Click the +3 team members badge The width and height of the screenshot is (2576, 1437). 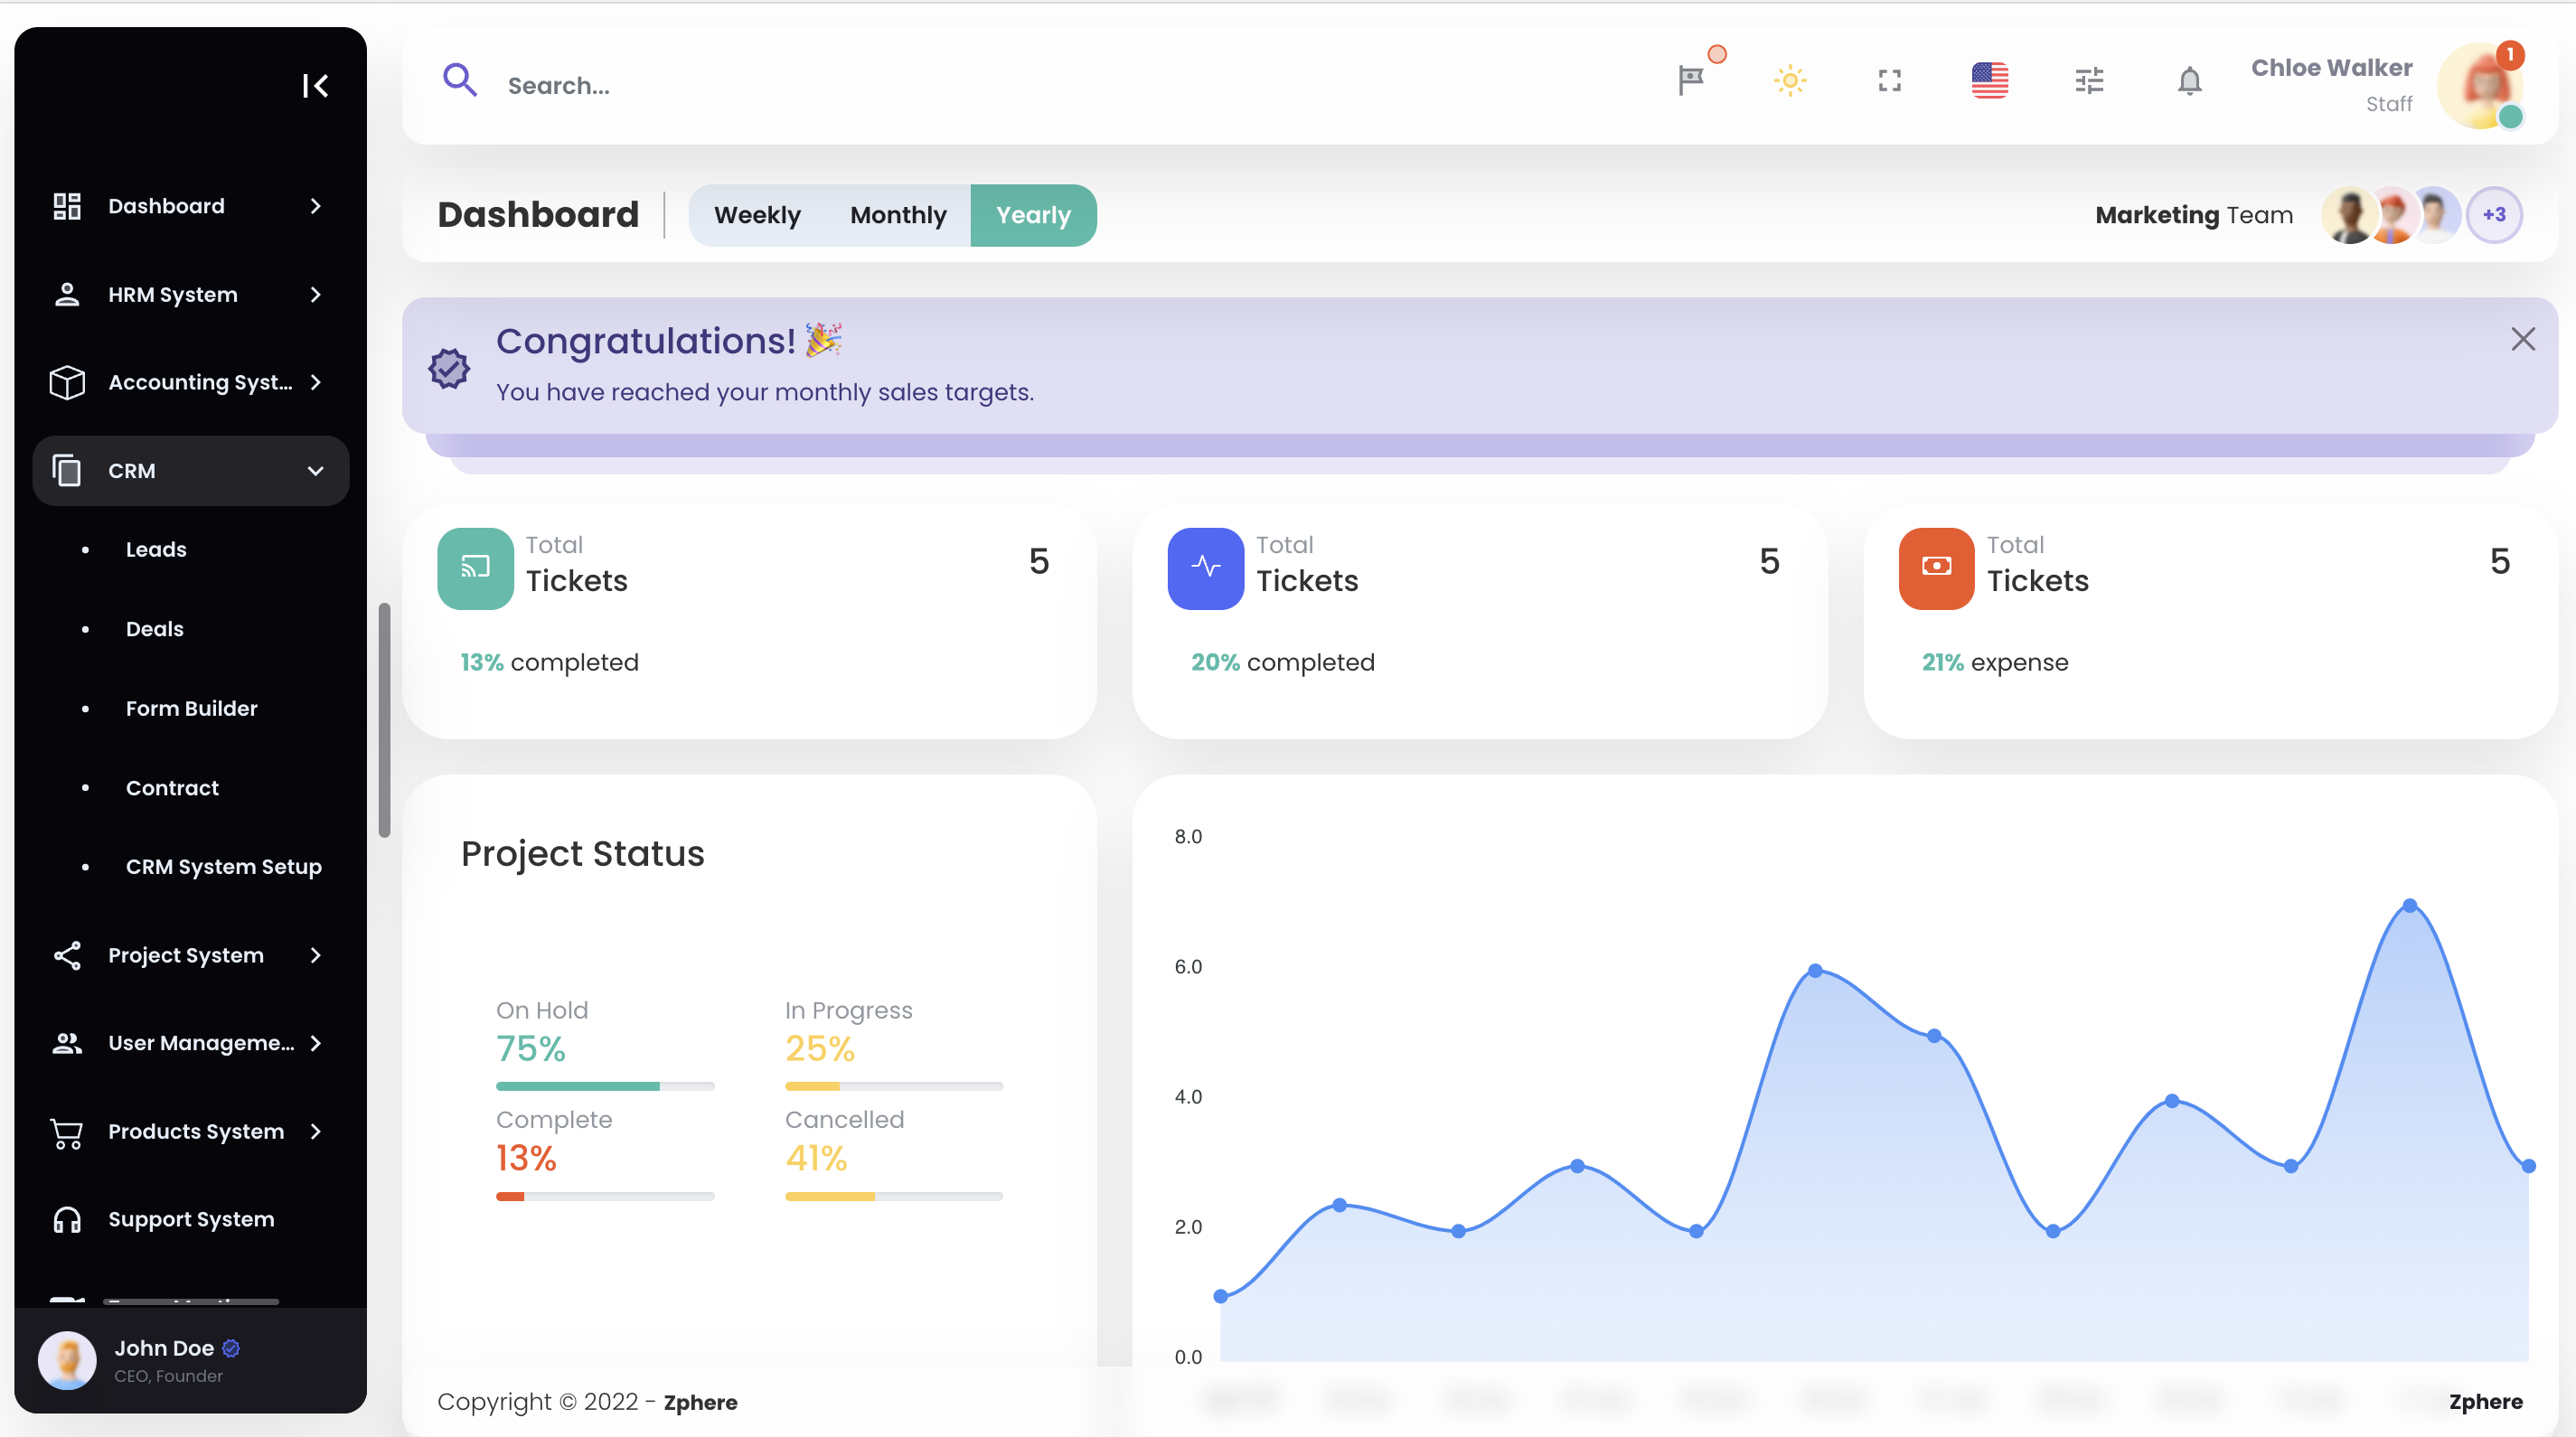2494,215
